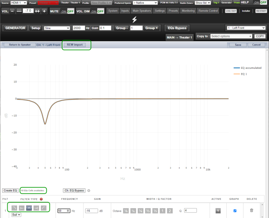The image size is (269, 218).
Task: Click the Group + button
Action: [x=151, y=28]
